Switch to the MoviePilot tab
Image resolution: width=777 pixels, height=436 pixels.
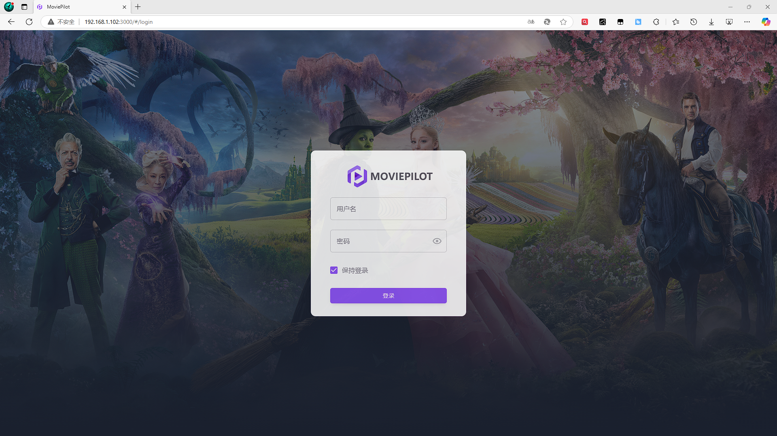point(82,7)
